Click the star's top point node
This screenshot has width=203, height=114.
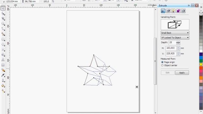[x=94, y=55]
